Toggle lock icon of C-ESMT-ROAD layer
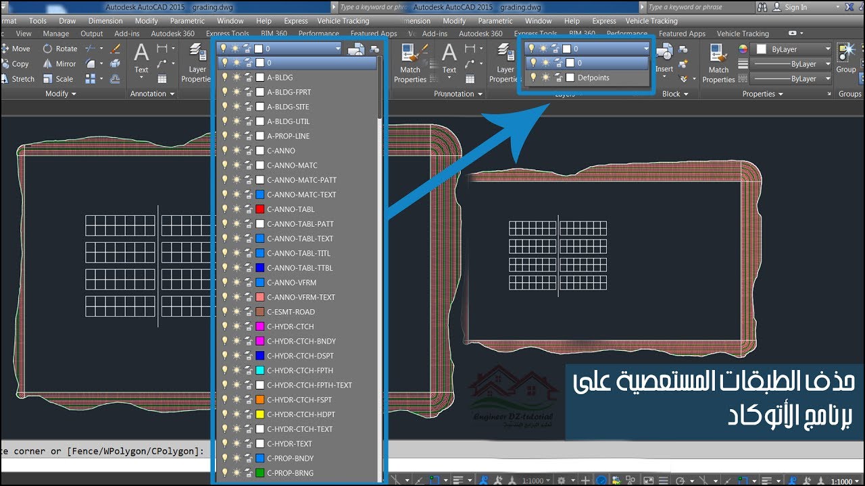 pos(247,312)
